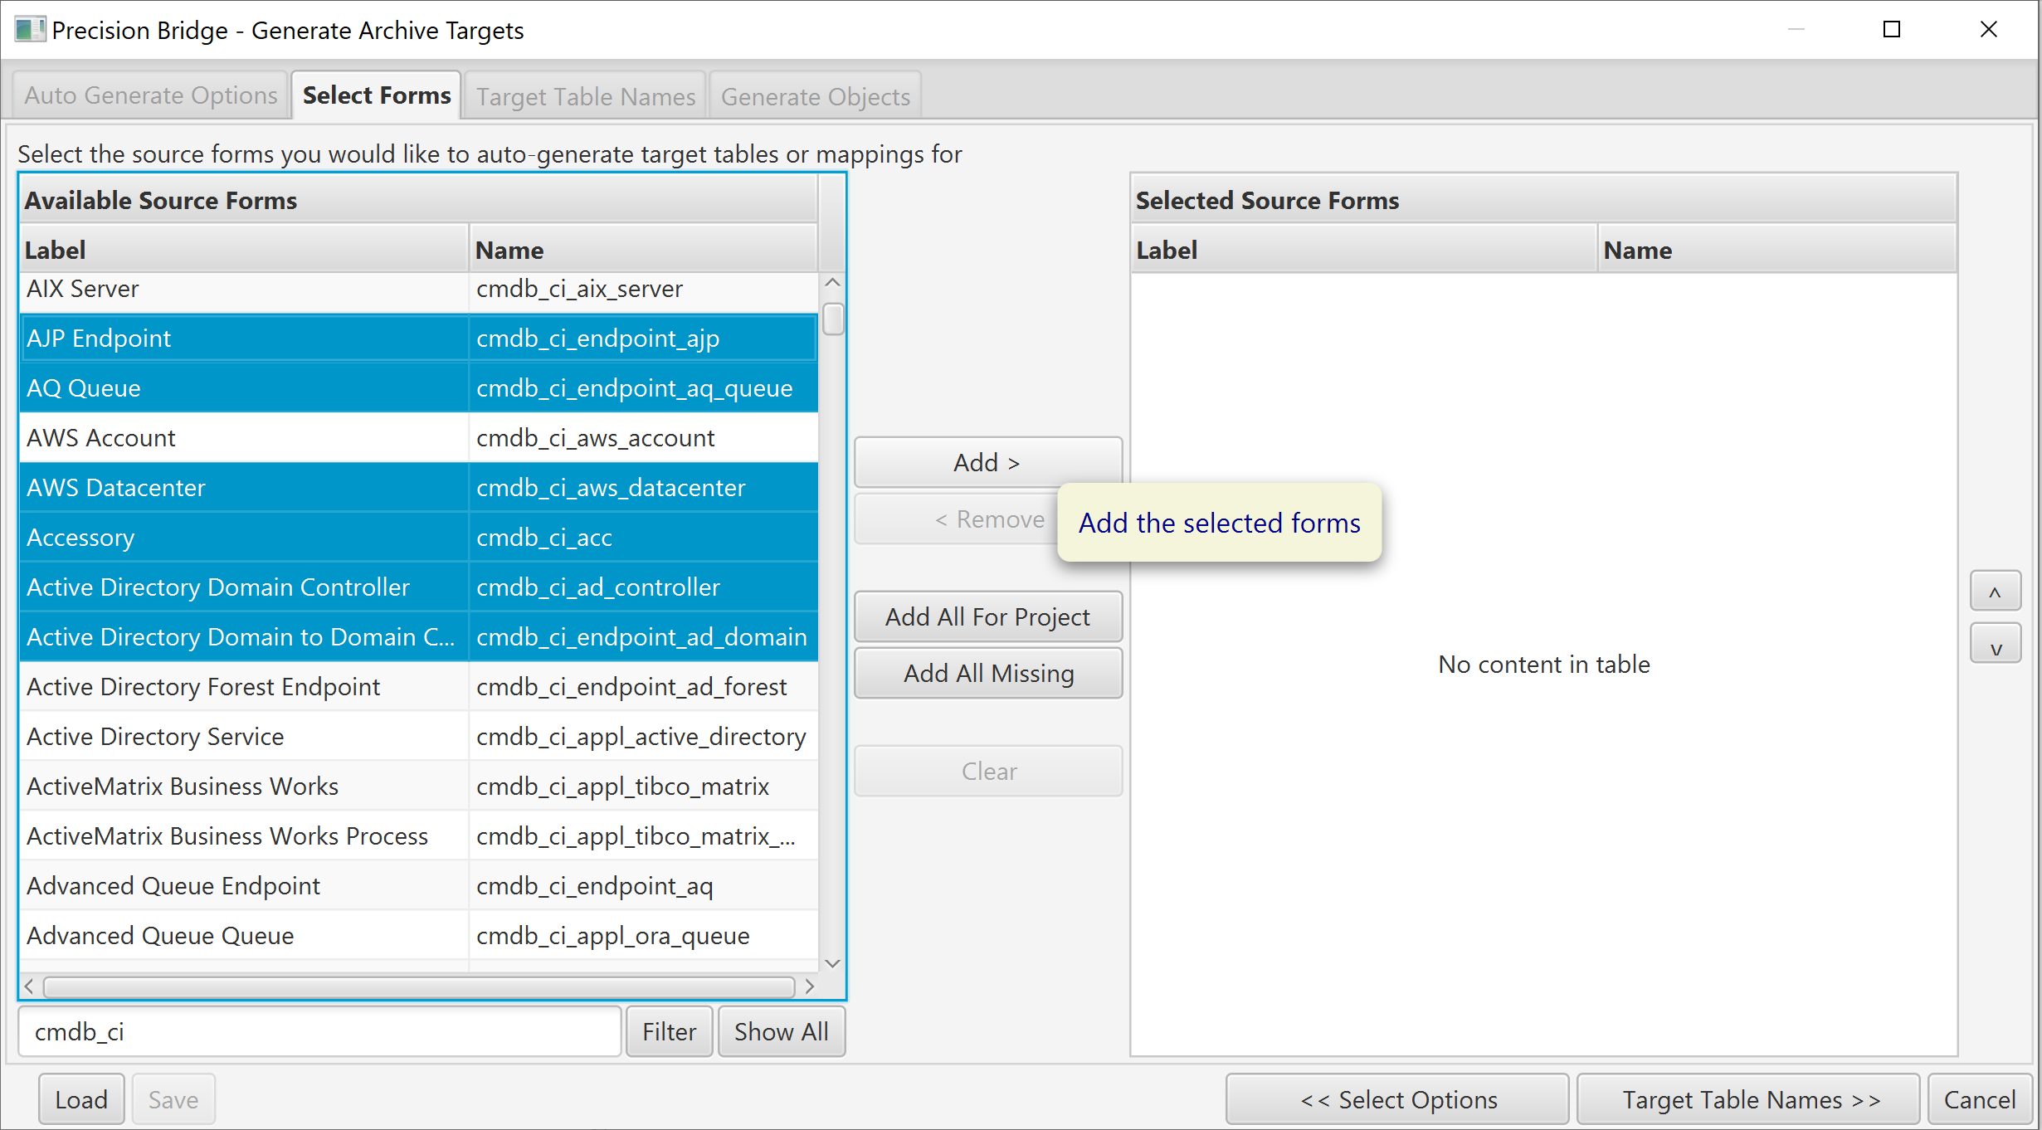Viewport: 2042px width, 1130px height.
Task: Select the AWS Datacenter row
Action: 418,487
